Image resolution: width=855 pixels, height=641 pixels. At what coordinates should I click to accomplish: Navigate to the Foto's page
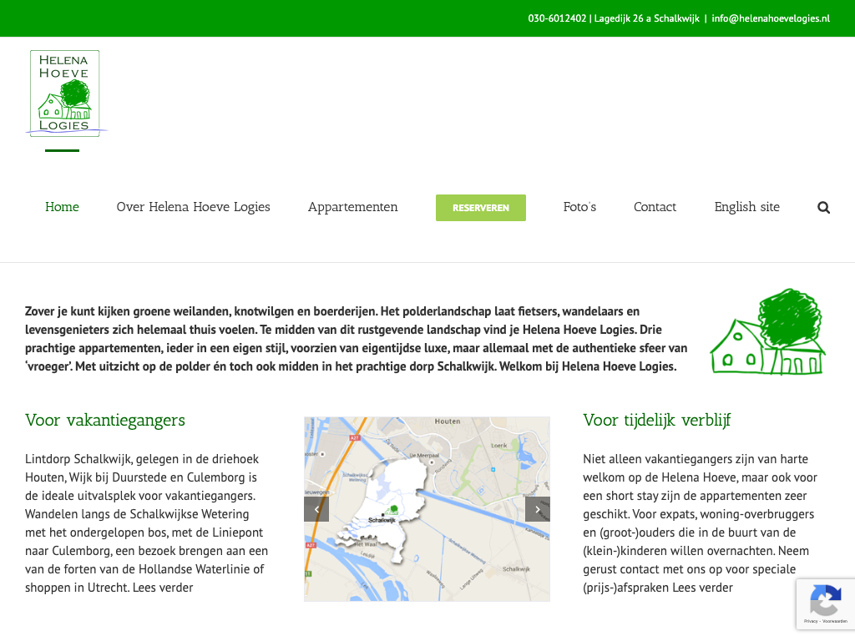[579, 207]
